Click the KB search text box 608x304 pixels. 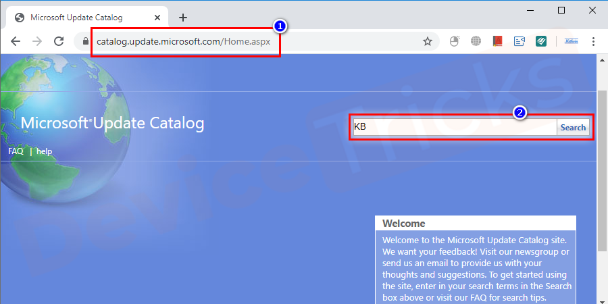[455, 127]
